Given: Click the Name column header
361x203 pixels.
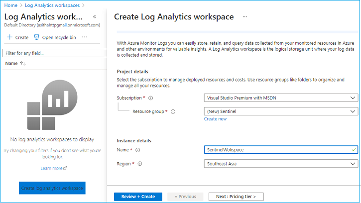Looking at the screenshot, I should pos(11,63).
